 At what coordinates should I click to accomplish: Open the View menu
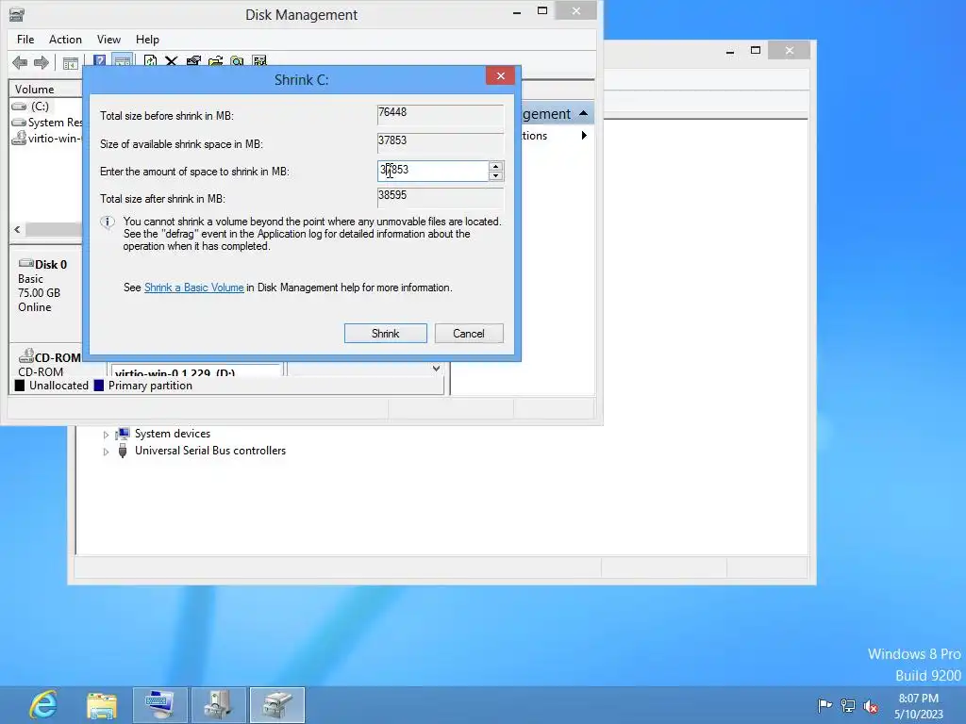[108, 40]
